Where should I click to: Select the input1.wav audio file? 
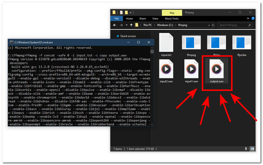pyautogui.click(x=191, y=71)
